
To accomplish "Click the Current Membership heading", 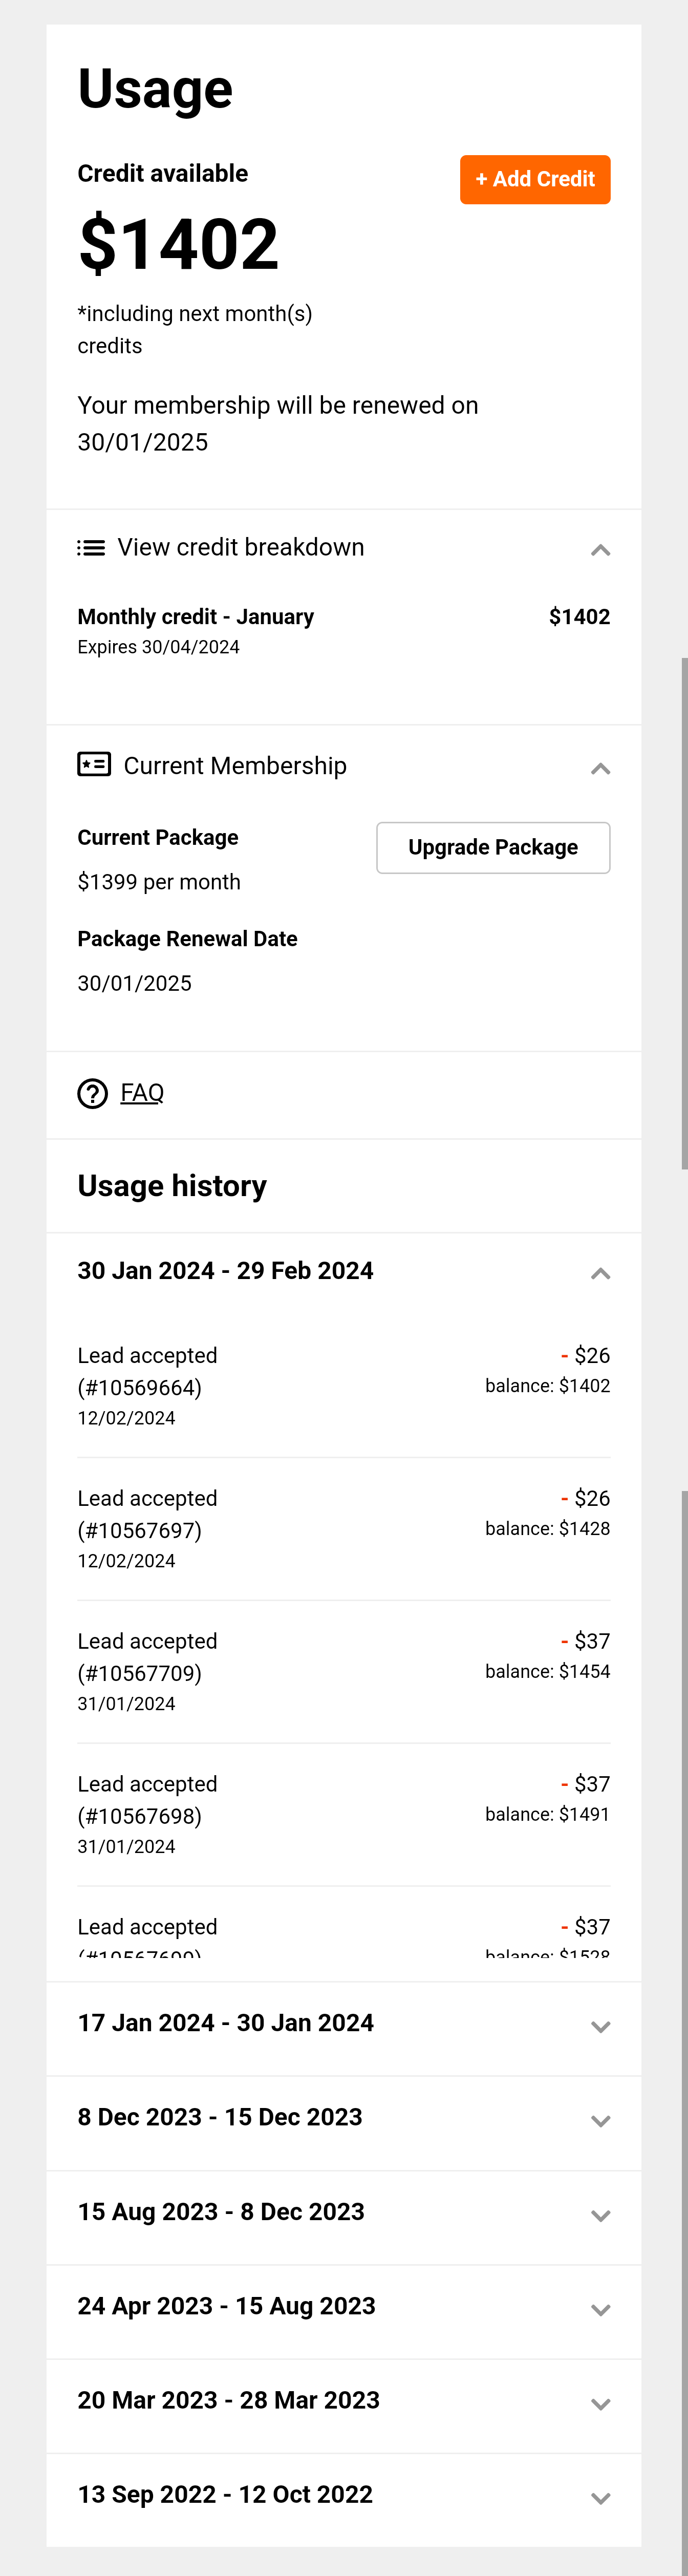I will [x=235, y=766].
